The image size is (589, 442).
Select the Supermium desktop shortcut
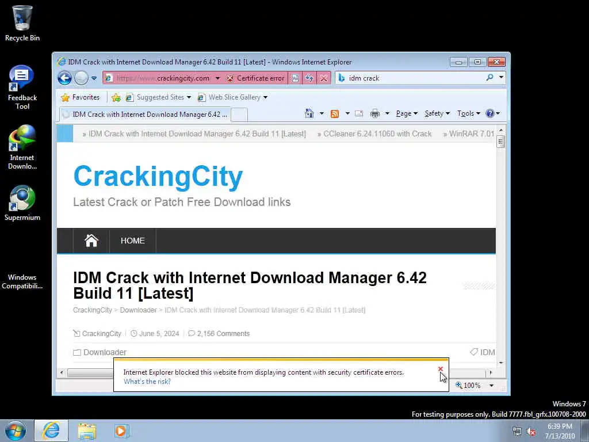(22, 203)
